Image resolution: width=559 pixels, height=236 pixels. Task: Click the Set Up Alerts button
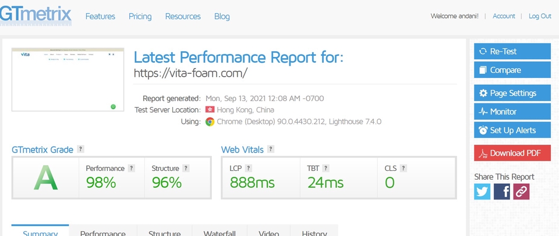click(x=512, y=130)
